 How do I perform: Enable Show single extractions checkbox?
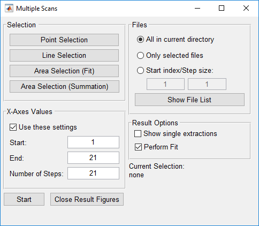138,133
